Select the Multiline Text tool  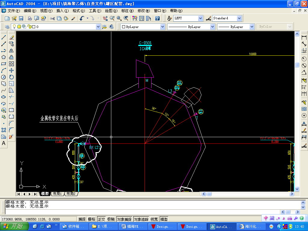pyautogui.click(x=4, y=143)
